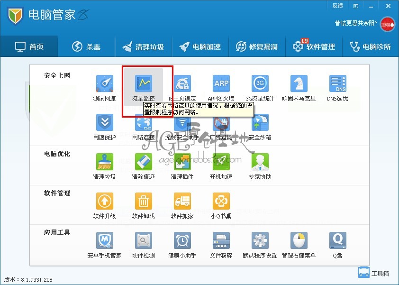Launch 安卓手机管家 Android phone manager
Viewport: 399px width, 285px height.
(x=104, y=245)
